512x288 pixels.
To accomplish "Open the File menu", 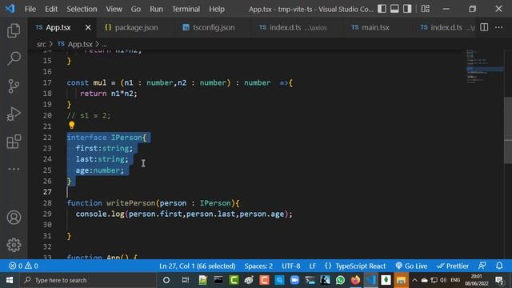I will click(30, 9).
